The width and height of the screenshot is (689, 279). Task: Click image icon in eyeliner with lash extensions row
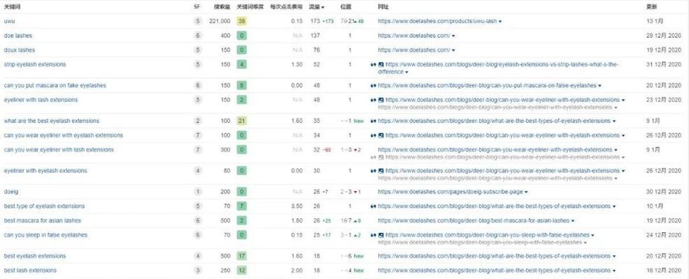(381, 100)
